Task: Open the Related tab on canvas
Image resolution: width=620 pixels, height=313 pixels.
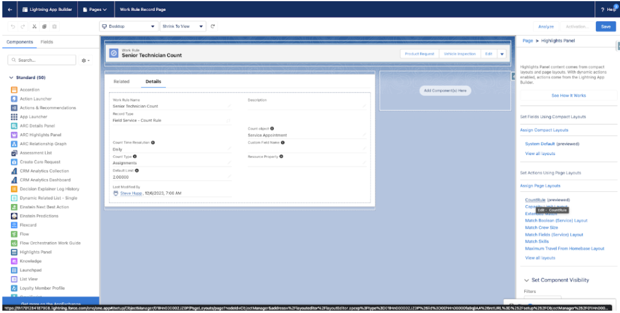Action: tap(121, 81)
